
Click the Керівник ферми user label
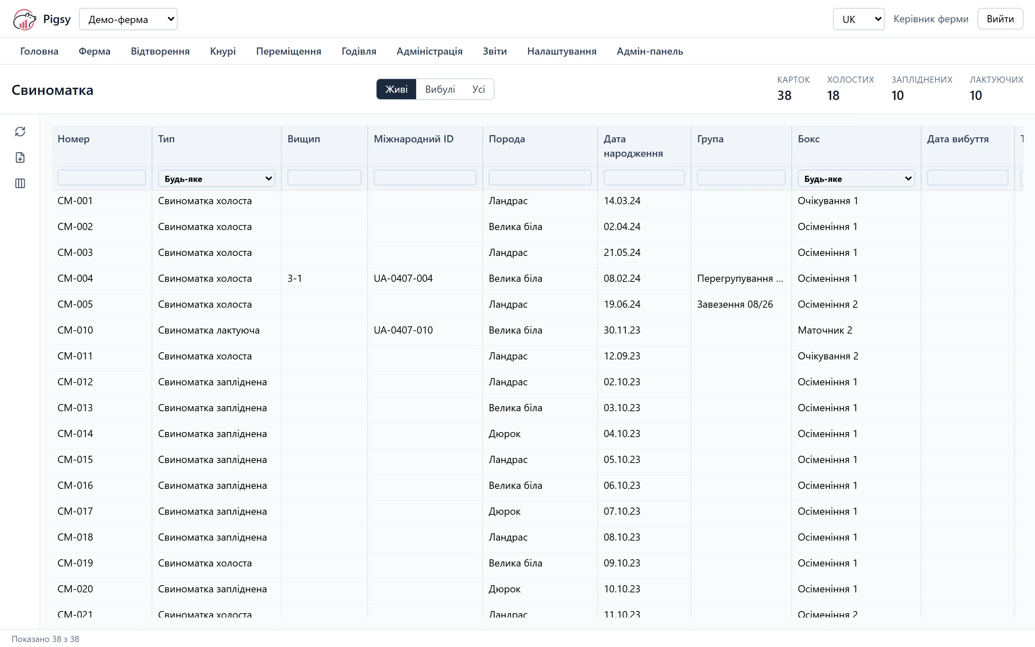click(931, 19)
